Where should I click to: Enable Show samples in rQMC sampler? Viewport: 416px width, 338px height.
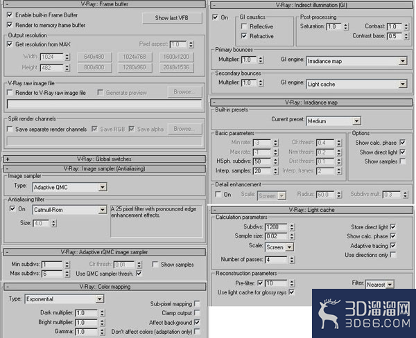click(x=155, y=265)
